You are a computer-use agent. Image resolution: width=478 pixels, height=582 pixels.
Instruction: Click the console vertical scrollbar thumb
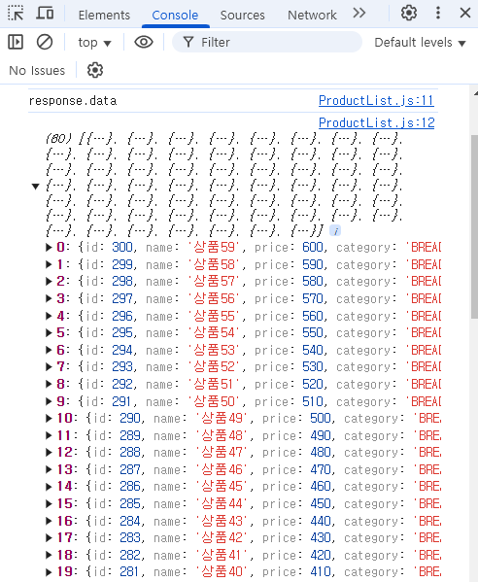[474, 226]
